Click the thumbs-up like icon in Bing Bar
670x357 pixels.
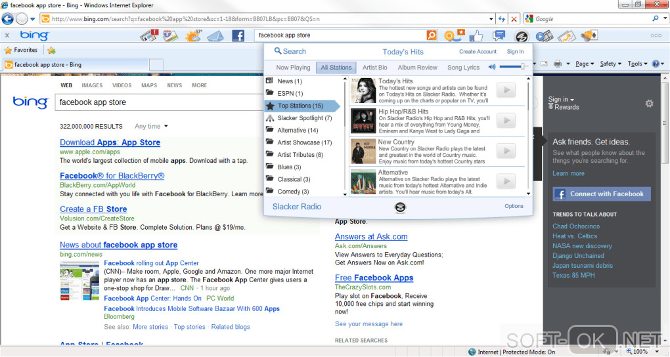[476, 36]
